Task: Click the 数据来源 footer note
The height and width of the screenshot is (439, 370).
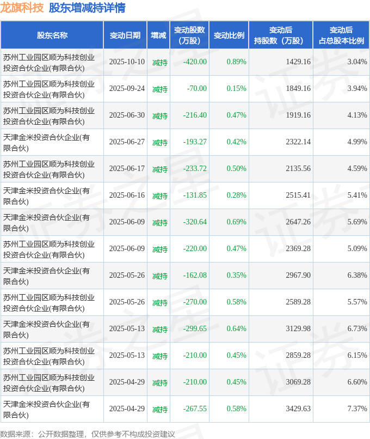Action: 87,434
